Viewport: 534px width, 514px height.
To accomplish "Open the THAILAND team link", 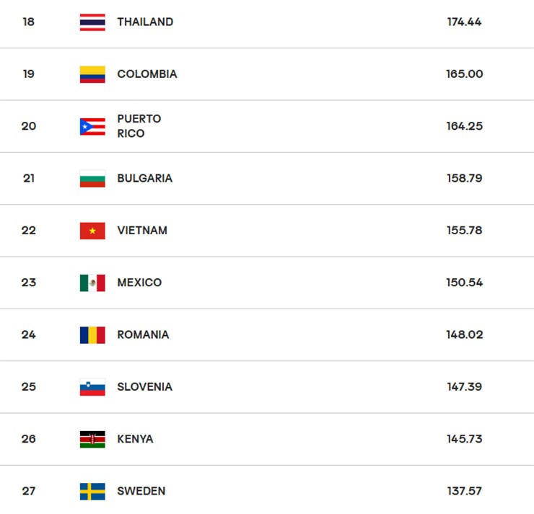I will pyautogui.click(x=145, y=22).
